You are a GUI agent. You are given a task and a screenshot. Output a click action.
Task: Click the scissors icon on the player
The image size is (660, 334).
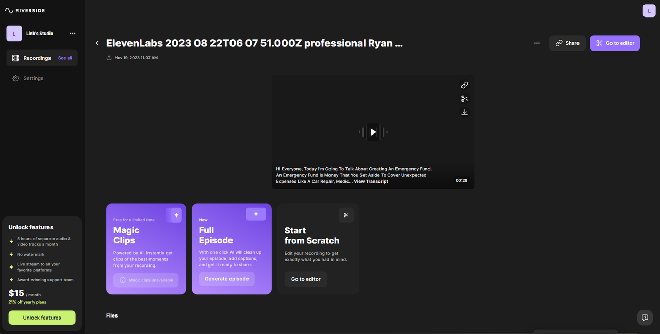[x=465, y=98]
